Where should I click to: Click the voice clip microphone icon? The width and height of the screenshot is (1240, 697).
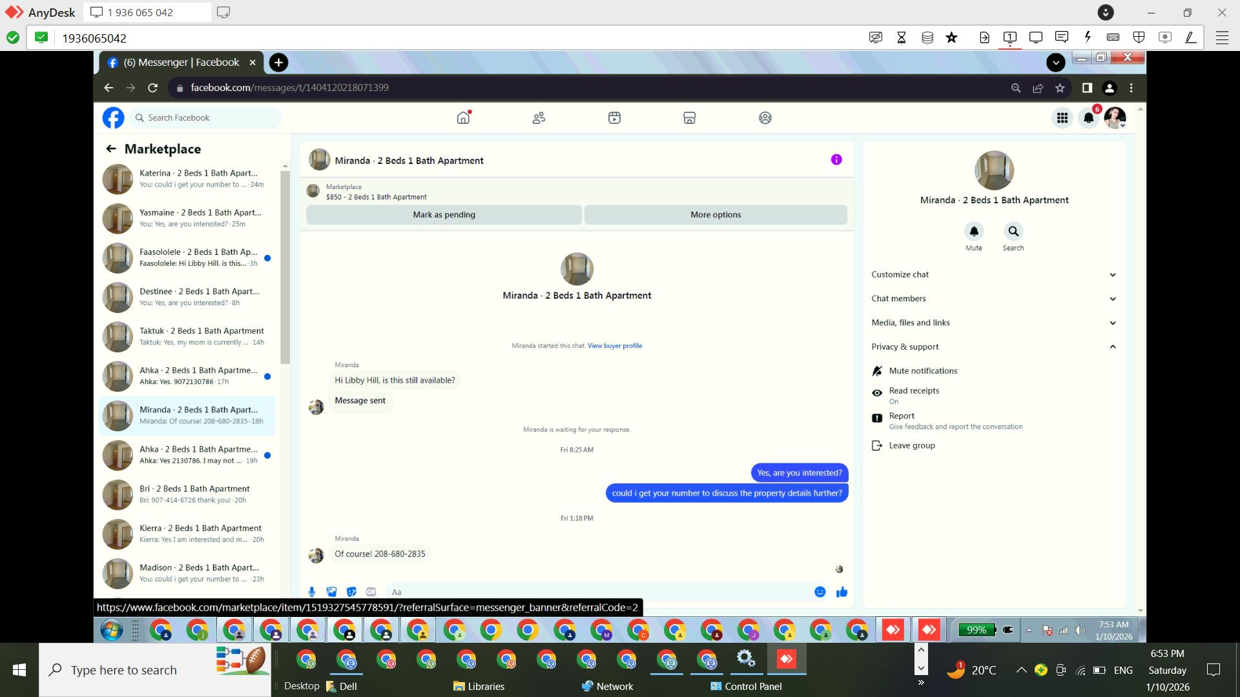312,592
